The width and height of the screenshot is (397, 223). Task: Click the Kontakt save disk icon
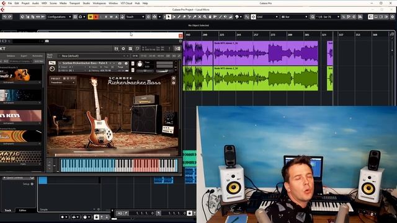click(x=116, y=48)
